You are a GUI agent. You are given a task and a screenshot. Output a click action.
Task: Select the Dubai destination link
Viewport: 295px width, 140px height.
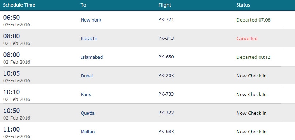(87, 76)
